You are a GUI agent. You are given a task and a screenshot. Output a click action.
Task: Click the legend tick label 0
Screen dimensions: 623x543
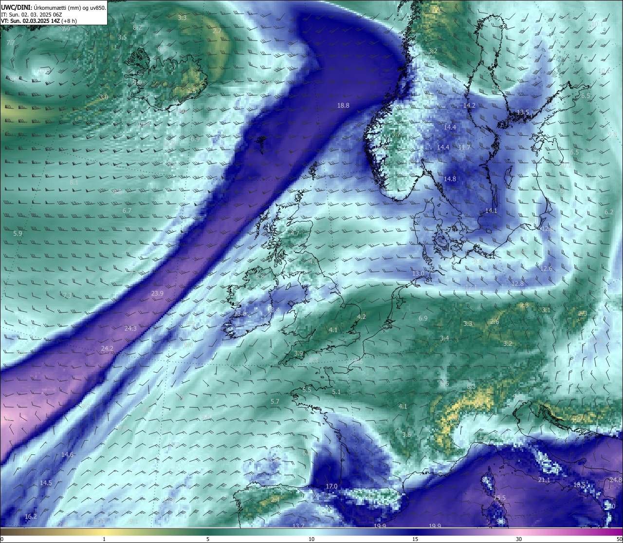point(2,539)
